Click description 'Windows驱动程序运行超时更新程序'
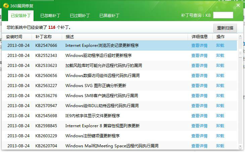The image size is (245, 152). click(x=99, y=56)
